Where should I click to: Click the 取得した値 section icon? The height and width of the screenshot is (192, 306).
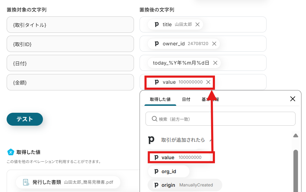(x=11, y=152)
